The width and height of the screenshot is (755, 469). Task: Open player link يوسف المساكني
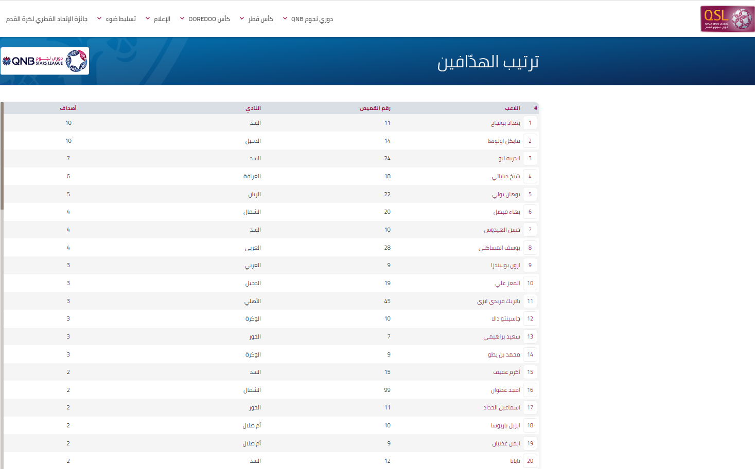pos(499,248)
